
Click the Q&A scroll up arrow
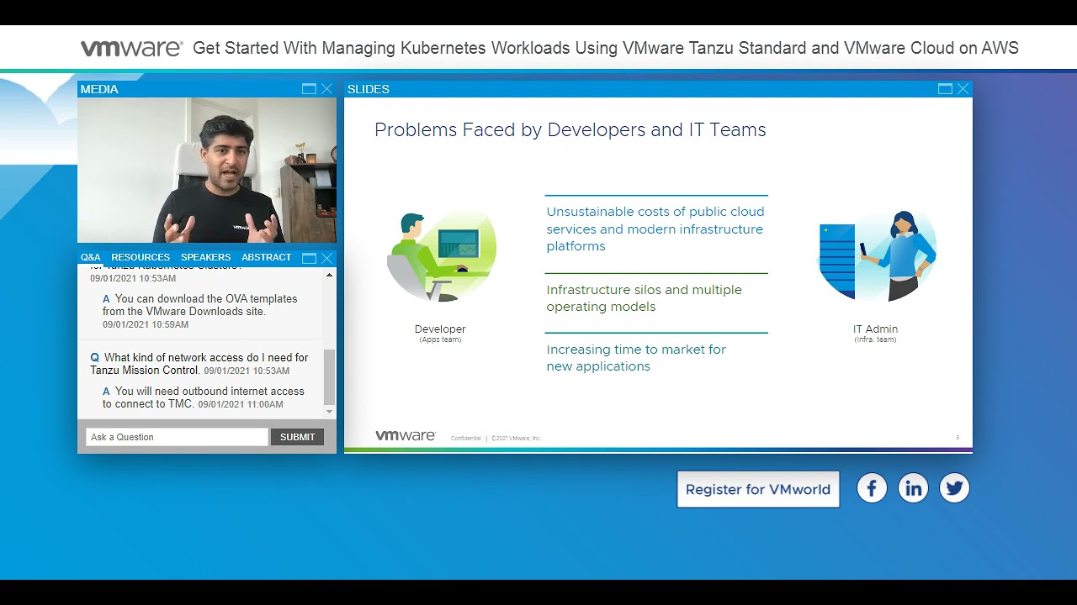329,275
